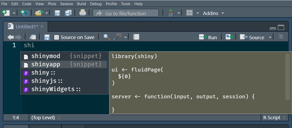This screenshot has width=292, height=128.
Task: Open the Tools menu
Action: pos(126,4)
